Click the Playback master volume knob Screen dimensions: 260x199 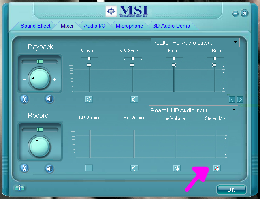point(40,79)
